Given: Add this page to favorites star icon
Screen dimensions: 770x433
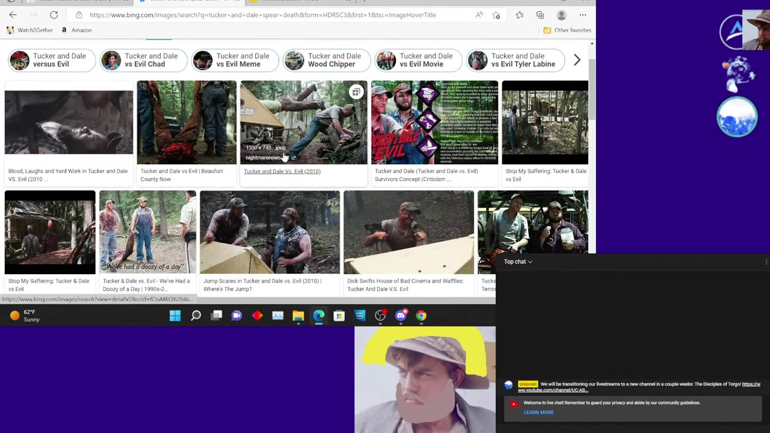Looking at the screenshot, I should tap(496, 15).
